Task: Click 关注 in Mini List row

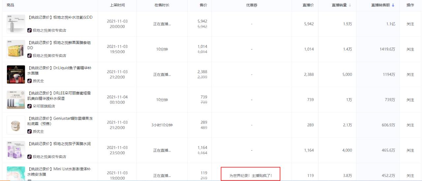Action: pyautogui.click(x=410, y=176)
